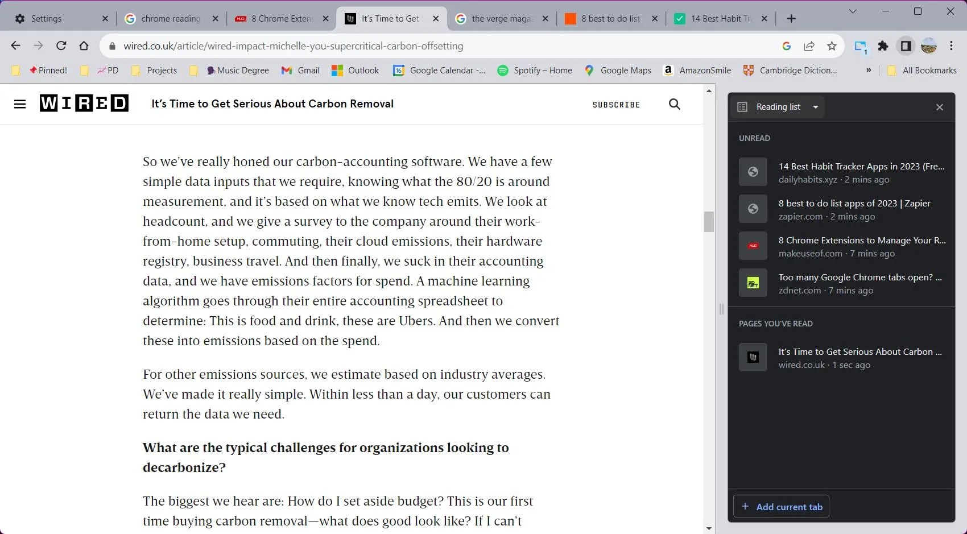967x534 pixels.
Task: Switch to the verge magazine tab
Action: [499, 18]
